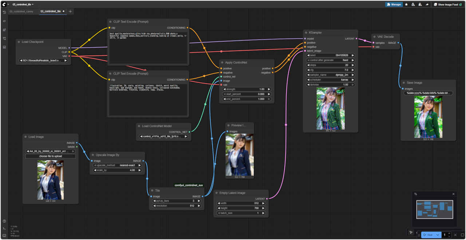Open minimap settings icon
Viewport: 466px width, 240px height.
[x=416, y=194]
